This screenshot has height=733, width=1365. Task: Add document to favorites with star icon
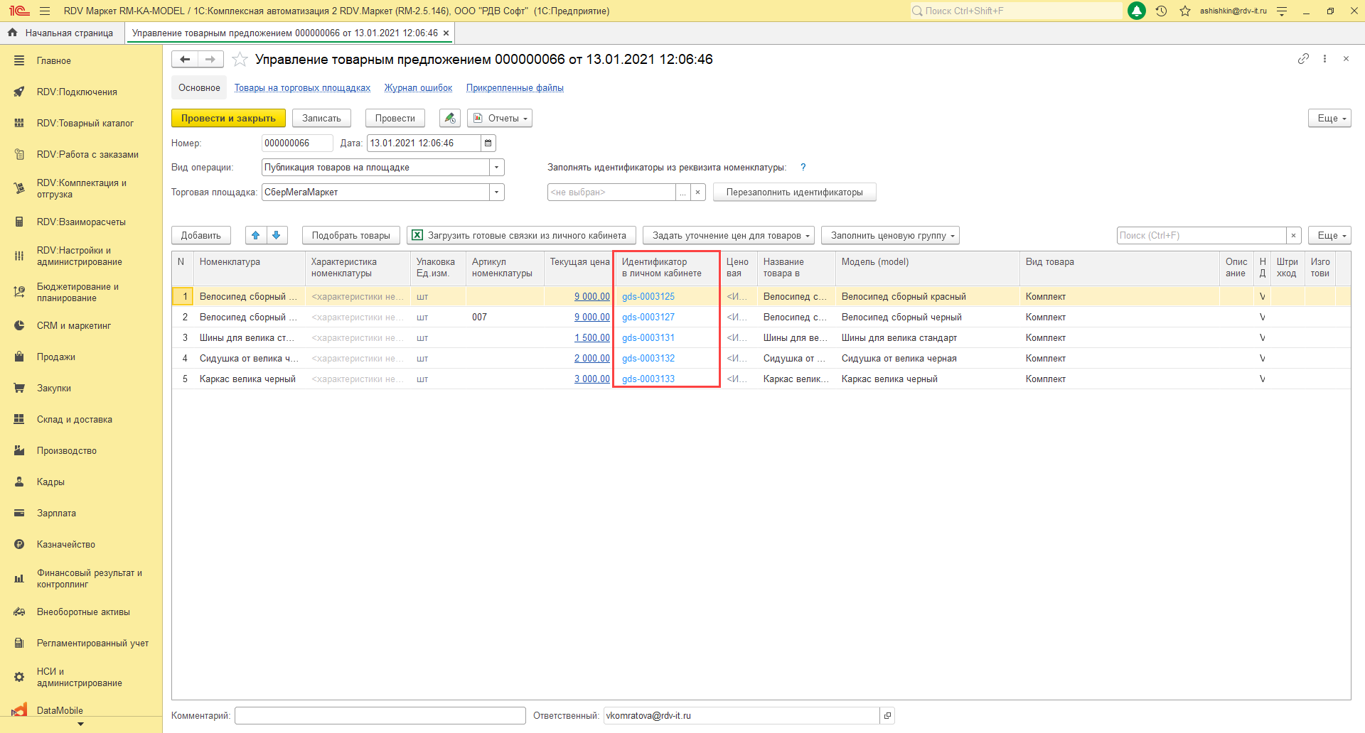click(x=240, y=60)
